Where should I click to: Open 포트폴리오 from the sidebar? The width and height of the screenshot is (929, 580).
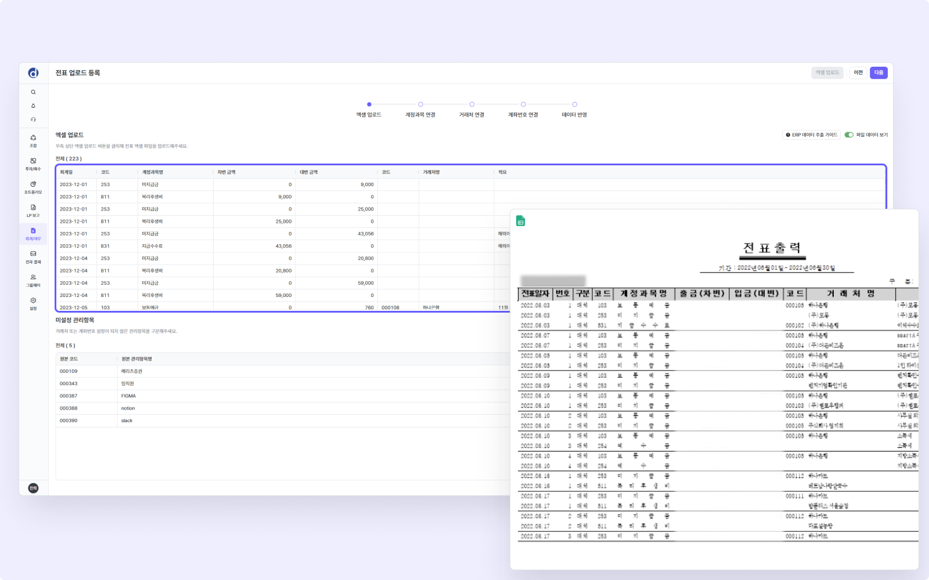33,187
